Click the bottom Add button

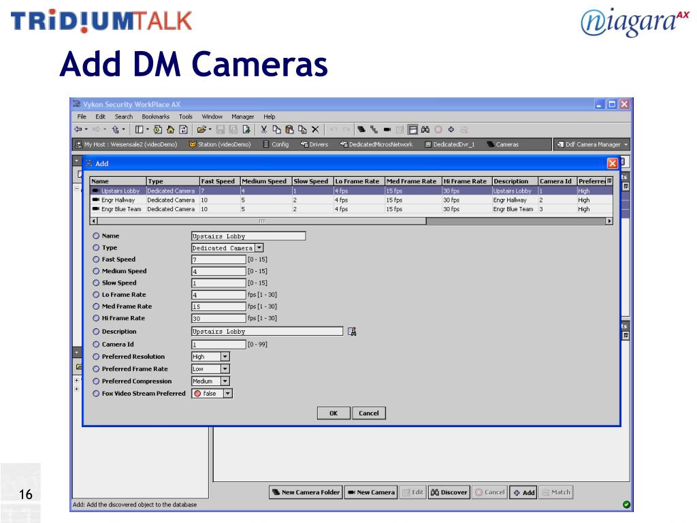(523, 492)
